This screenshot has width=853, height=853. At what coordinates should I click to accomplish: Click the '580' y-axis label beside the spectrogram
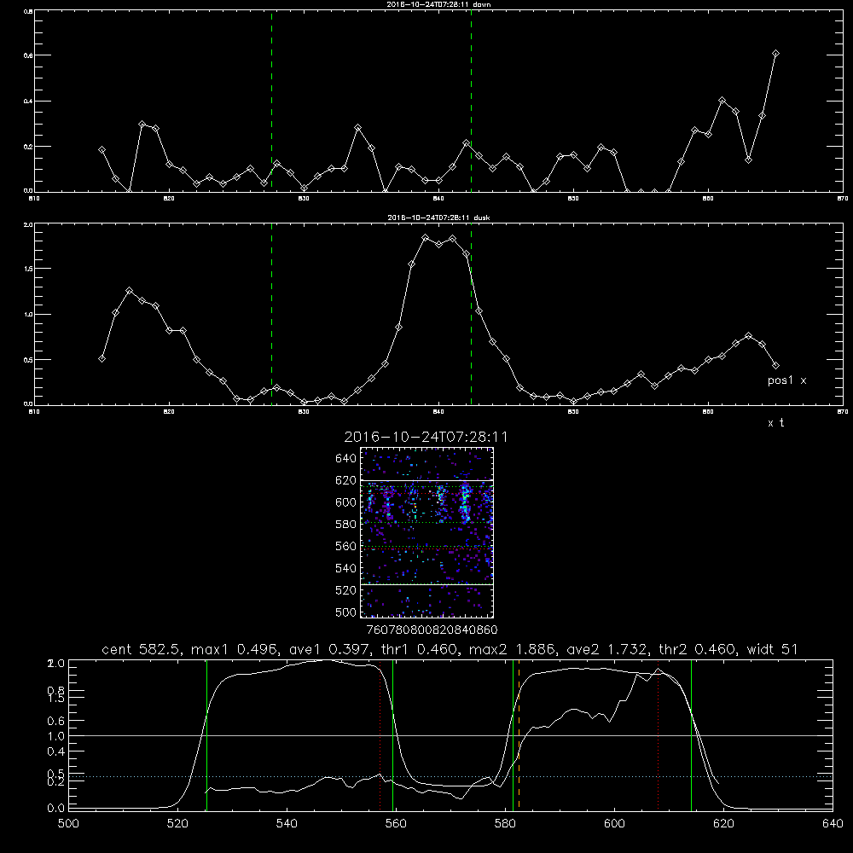click(345, 525)
